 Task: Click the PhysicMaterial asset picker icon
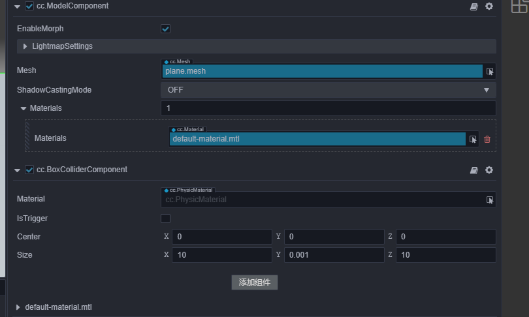coord(490,200)
